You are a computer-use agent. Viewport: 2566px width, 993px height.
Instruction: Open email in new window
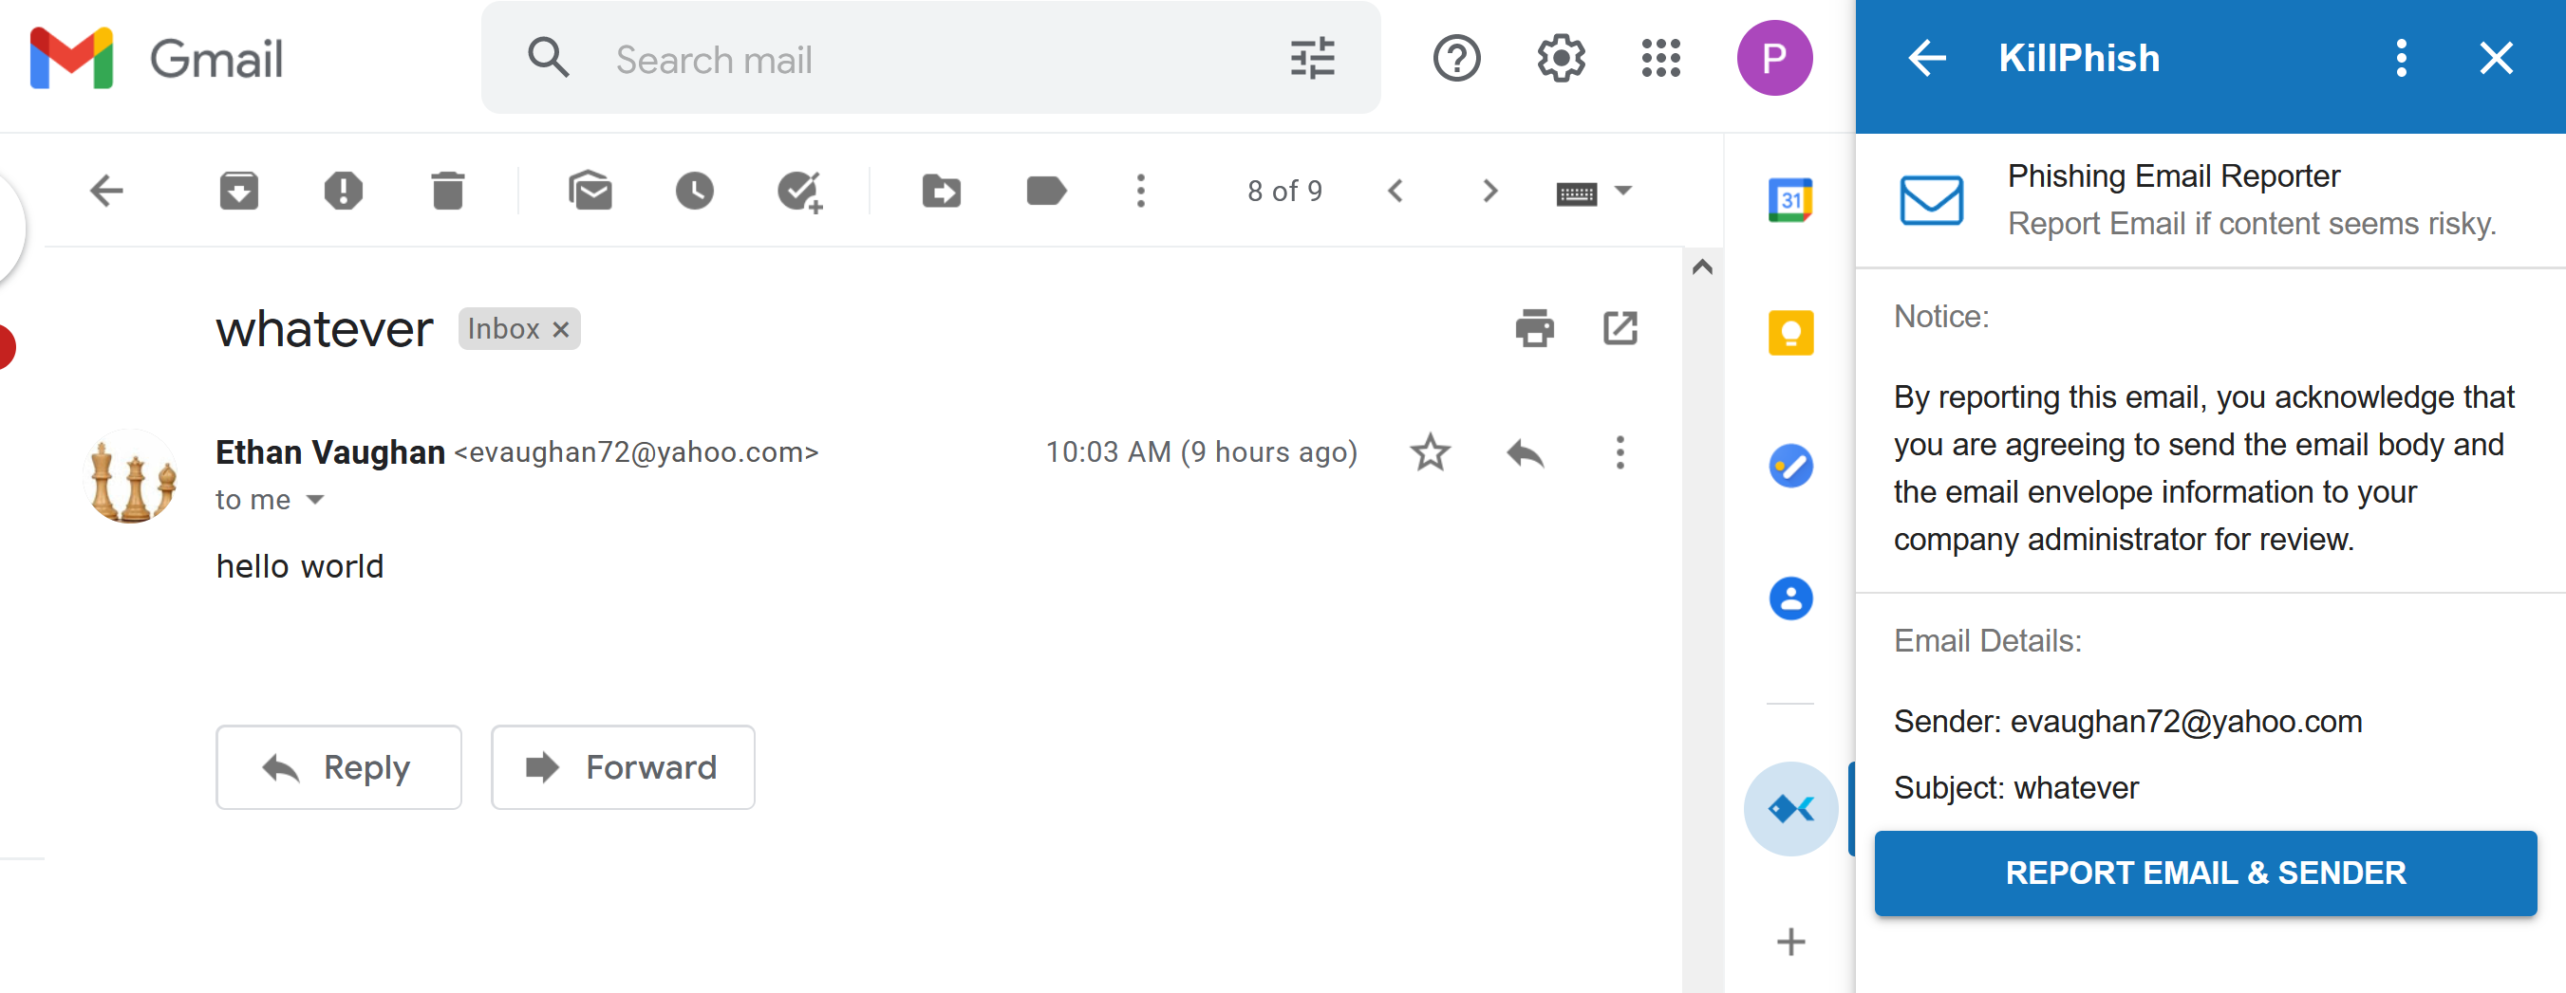[1620, 328]
